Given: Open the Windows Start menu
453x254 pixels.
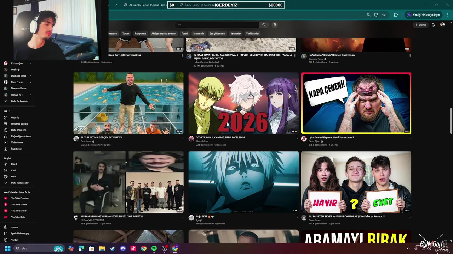Looking at the screenshot, I should coord(7,248).
